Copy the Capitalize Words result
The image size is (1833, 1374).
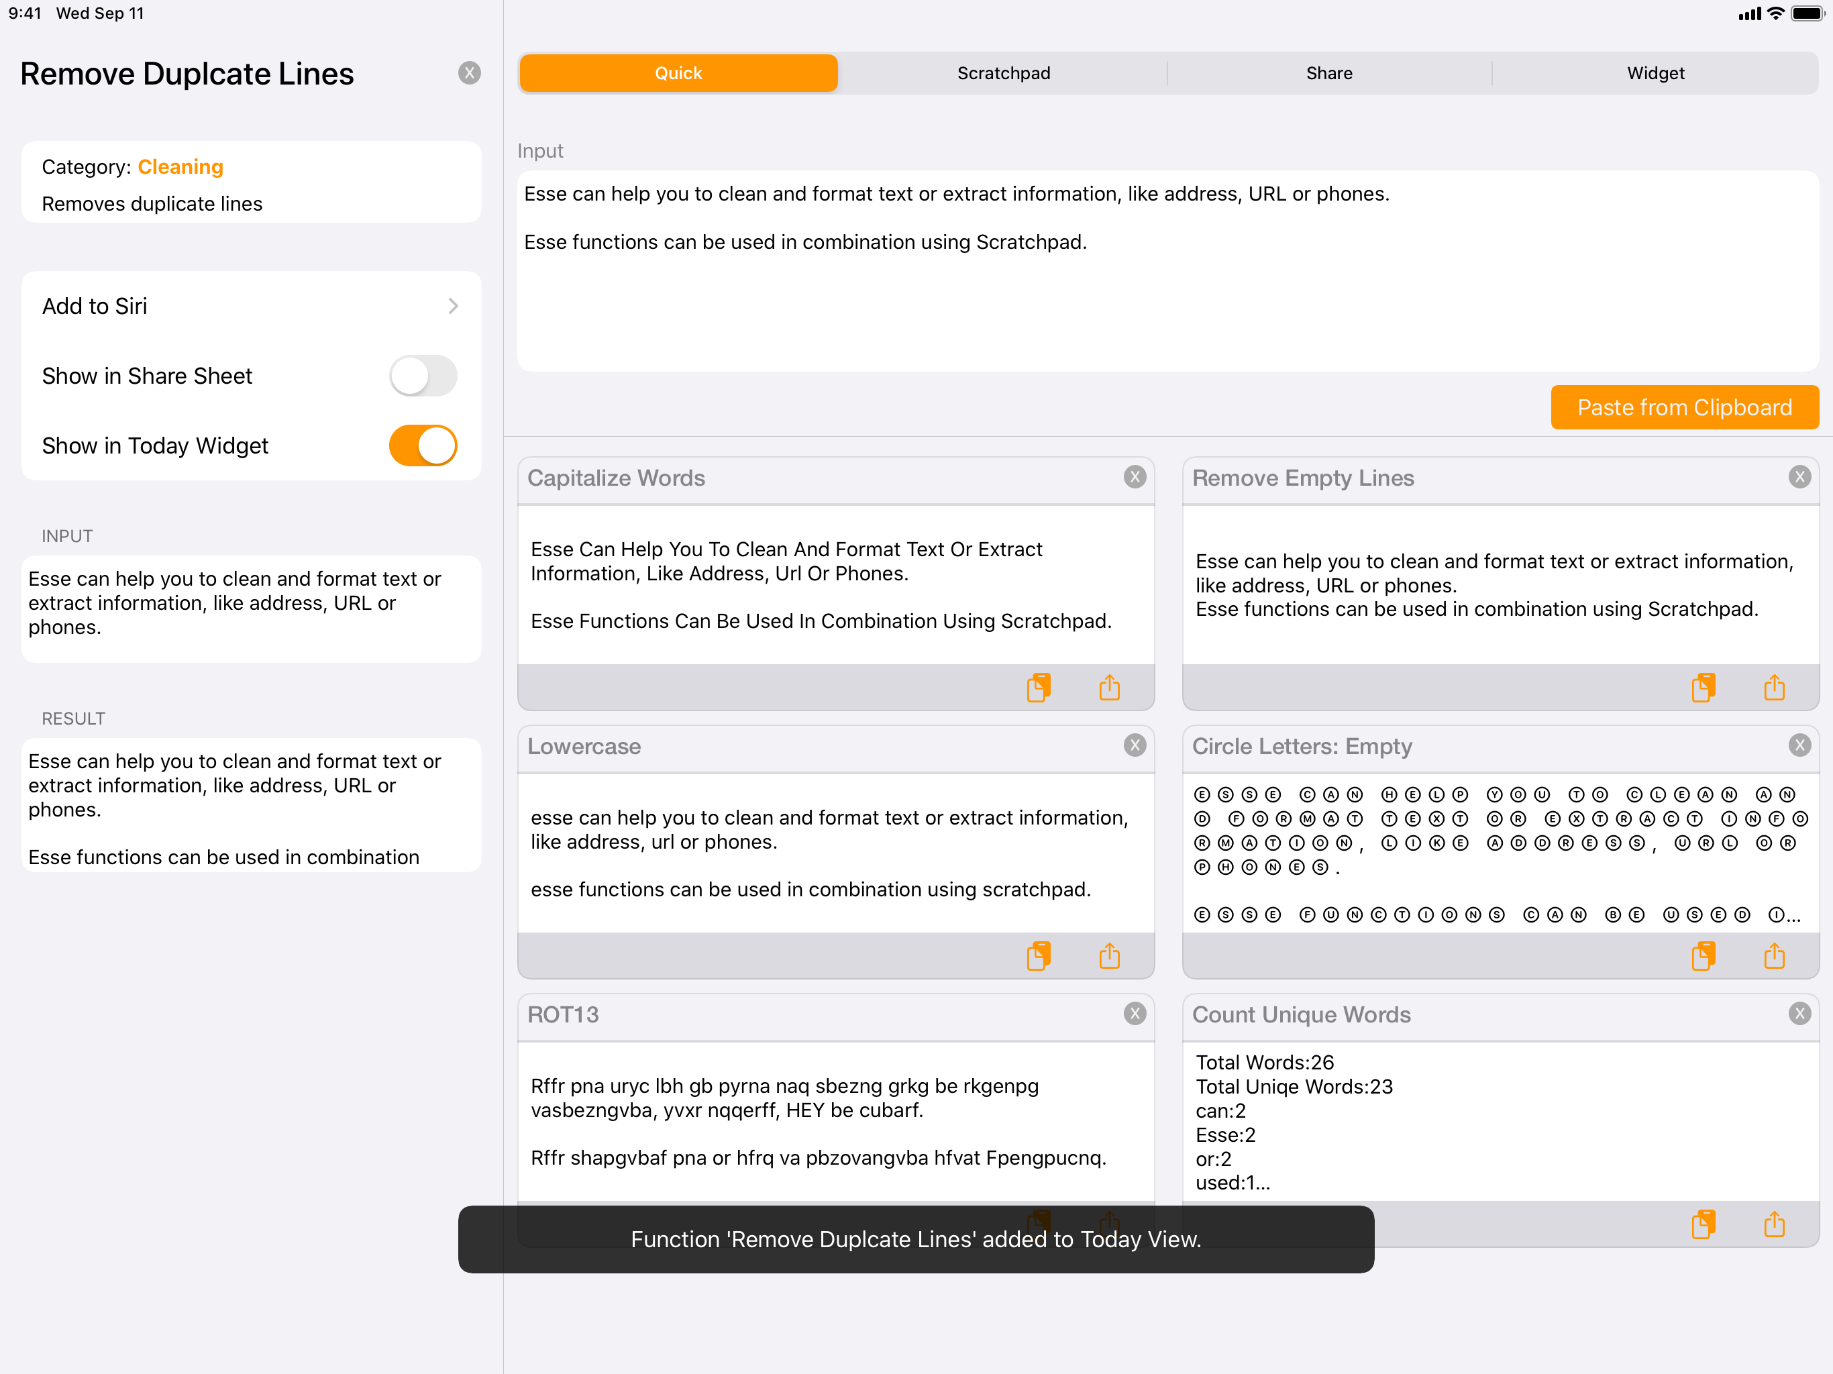[1039, 687]
